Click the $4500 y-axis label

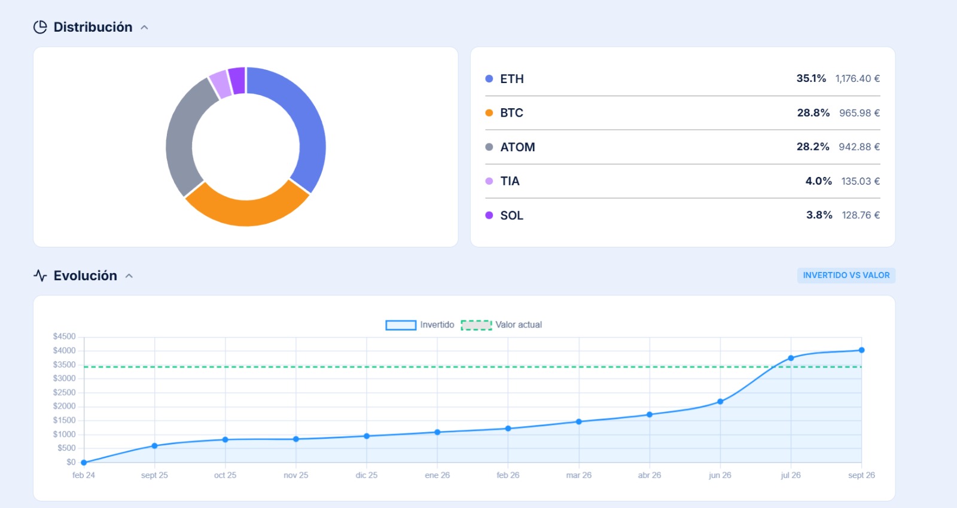click(x=64, y=336)
